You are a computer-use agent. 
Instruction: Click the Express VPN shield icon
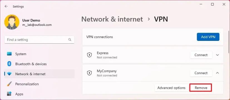tap(89, 55)
